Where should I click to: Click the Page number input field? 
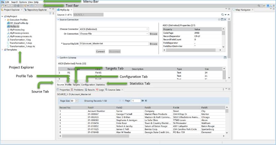136,101
